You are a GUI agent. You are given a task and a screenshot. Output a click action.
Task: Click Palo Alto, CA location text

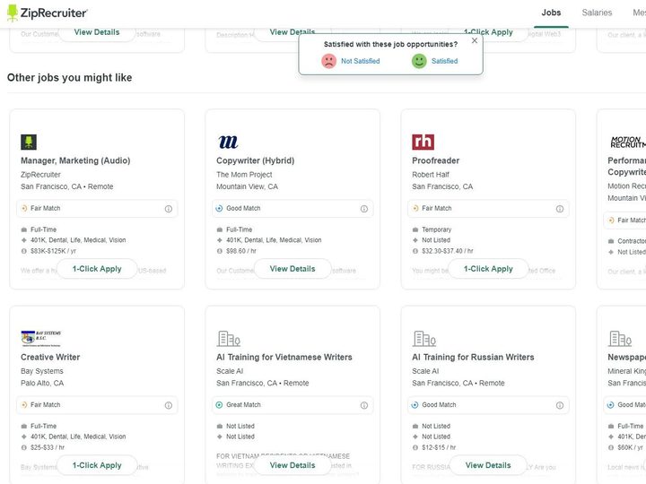(42, 384)
